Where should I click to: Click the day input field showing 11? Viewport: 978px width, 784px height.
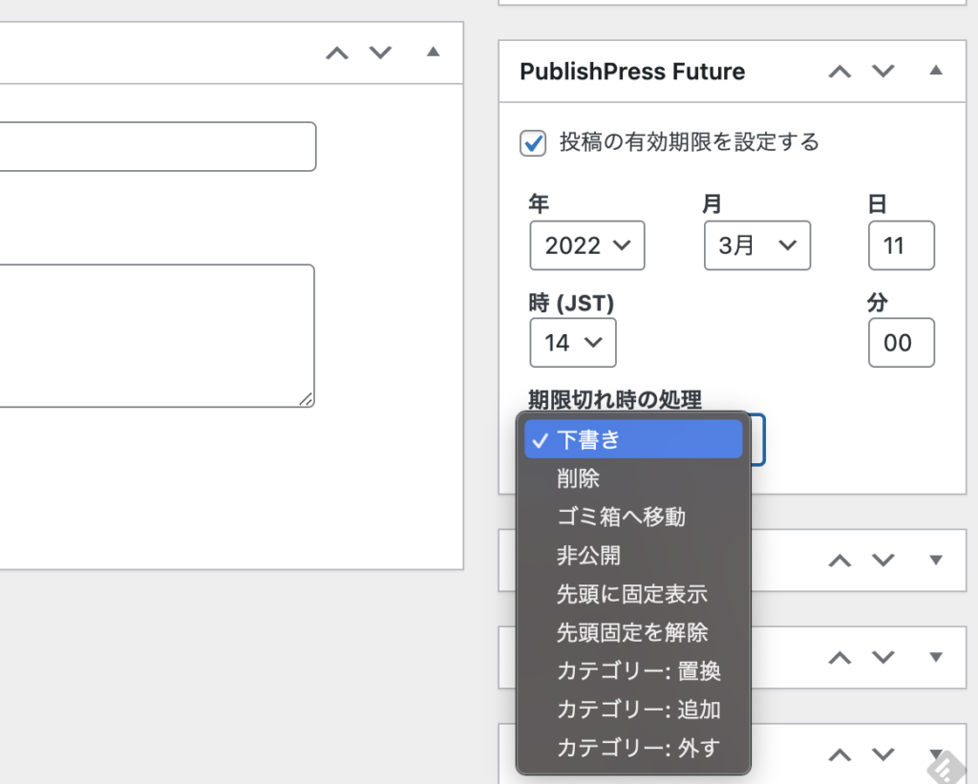901,245
